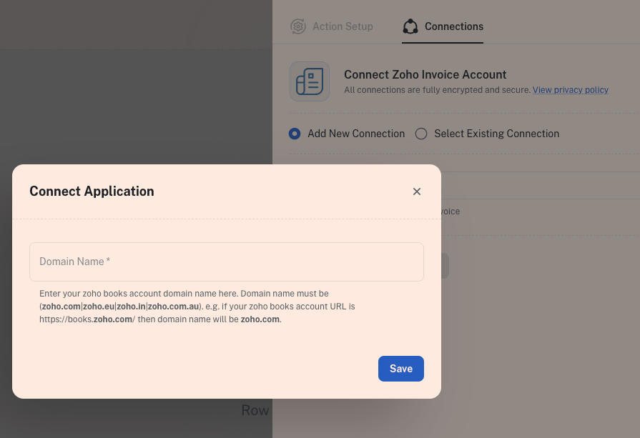Click the "Row" text below the dialog
Viewport: 640px width, 438px height.
tap(255, 410)
